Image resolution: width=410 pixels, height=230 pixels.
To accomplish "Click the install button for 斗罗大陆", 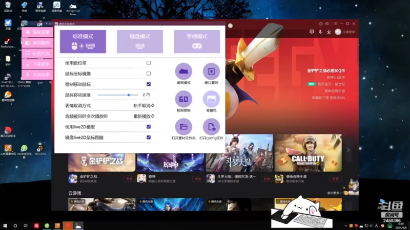I will tap(266, 179).
